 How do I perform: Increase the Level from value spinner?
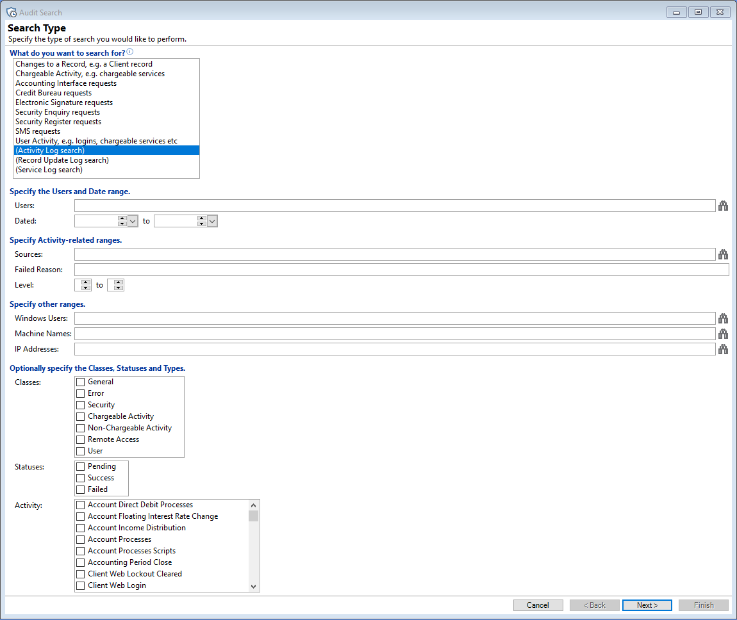tap(87, 282)
